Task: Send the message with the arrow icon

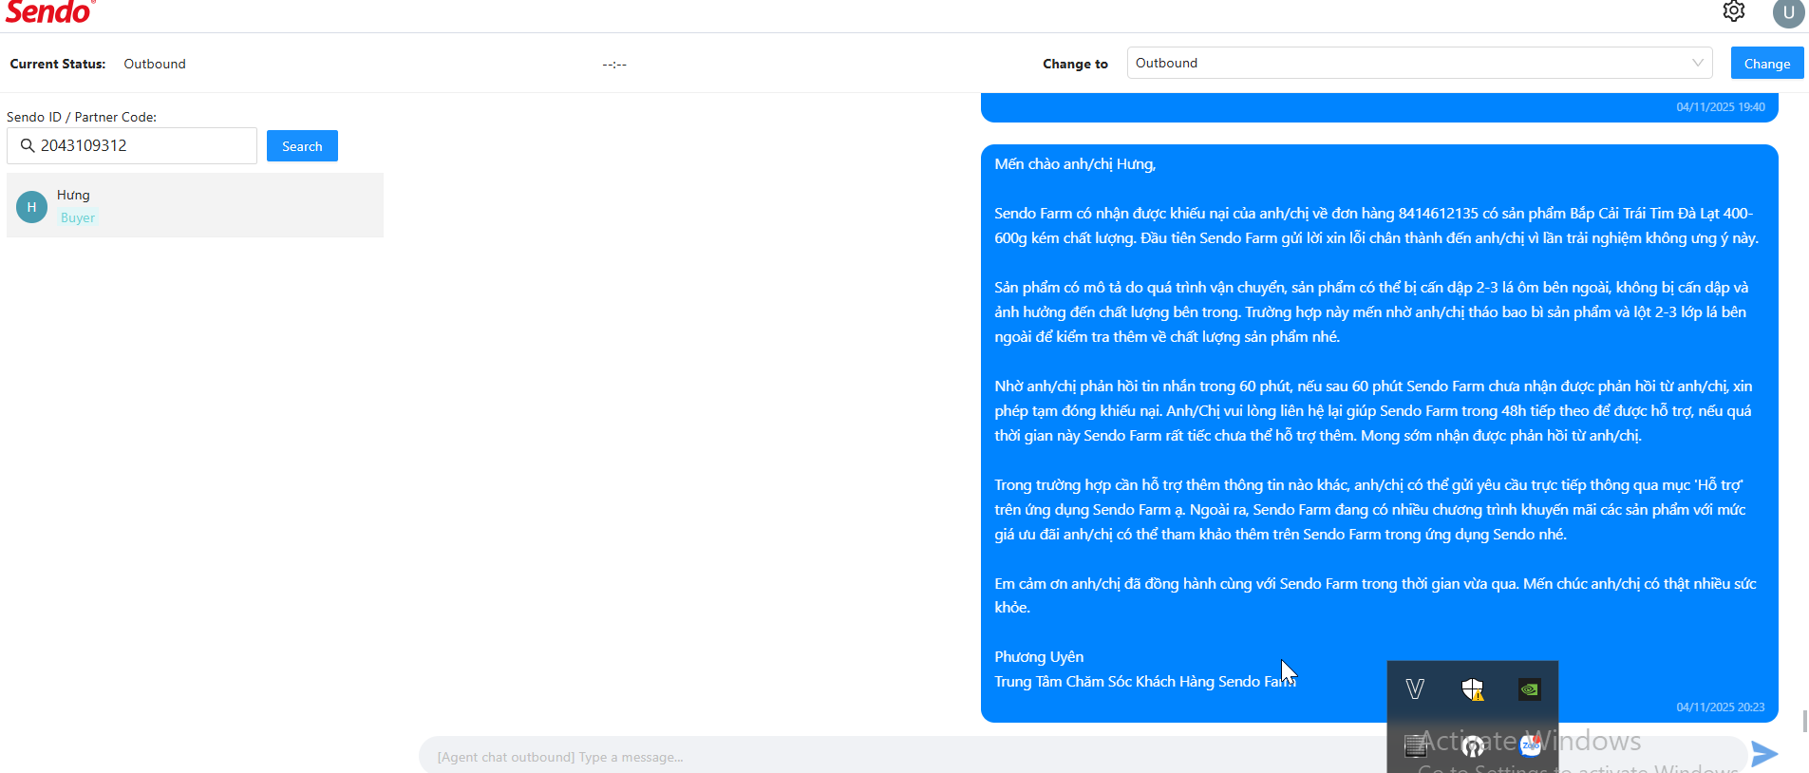Action: click(1764, 754)
